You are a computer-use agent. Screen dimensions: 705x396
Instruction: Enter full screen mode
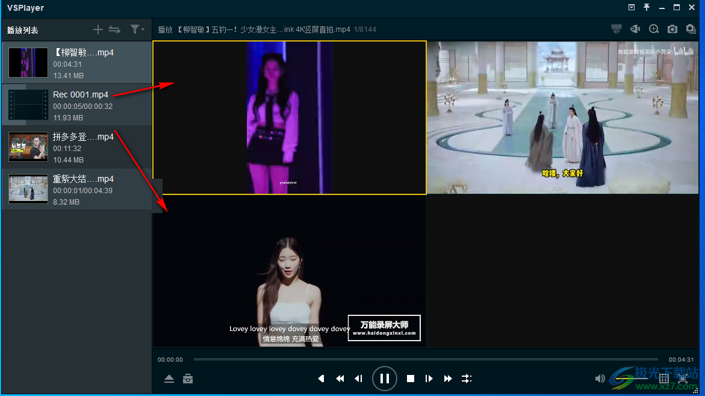[x=683, y=379]
